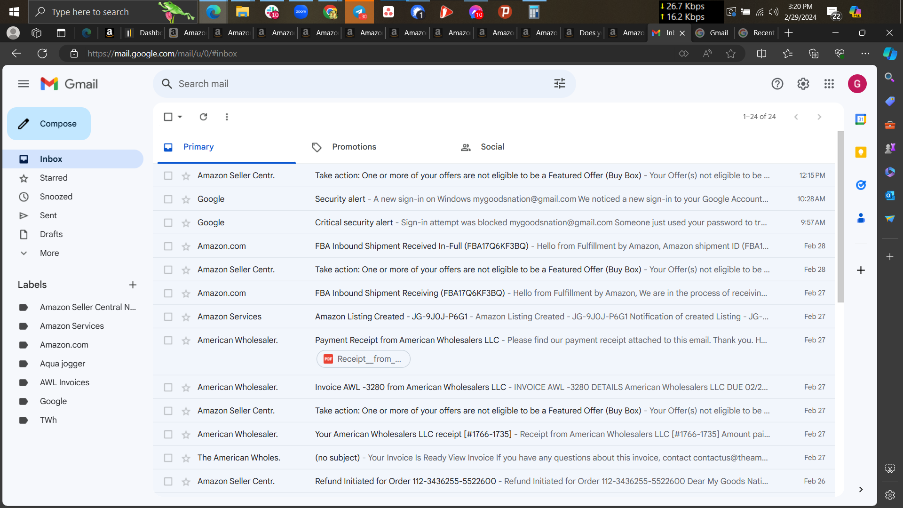Click the Compose button
The height and width of the screenshot is (508, 903).
[49, 124]
